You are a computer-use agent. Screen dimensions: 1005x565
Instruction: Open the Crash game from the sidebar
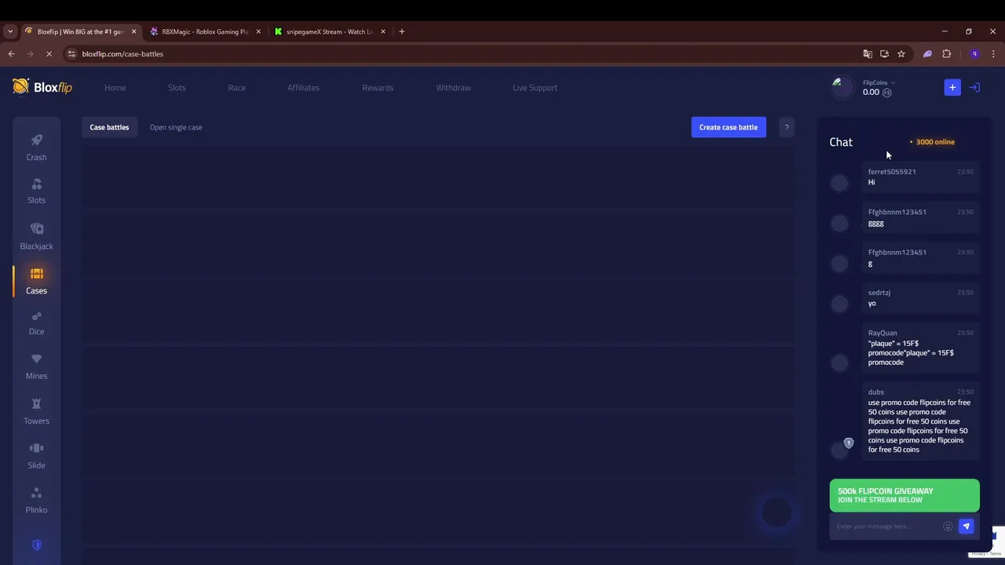(36, 147)
